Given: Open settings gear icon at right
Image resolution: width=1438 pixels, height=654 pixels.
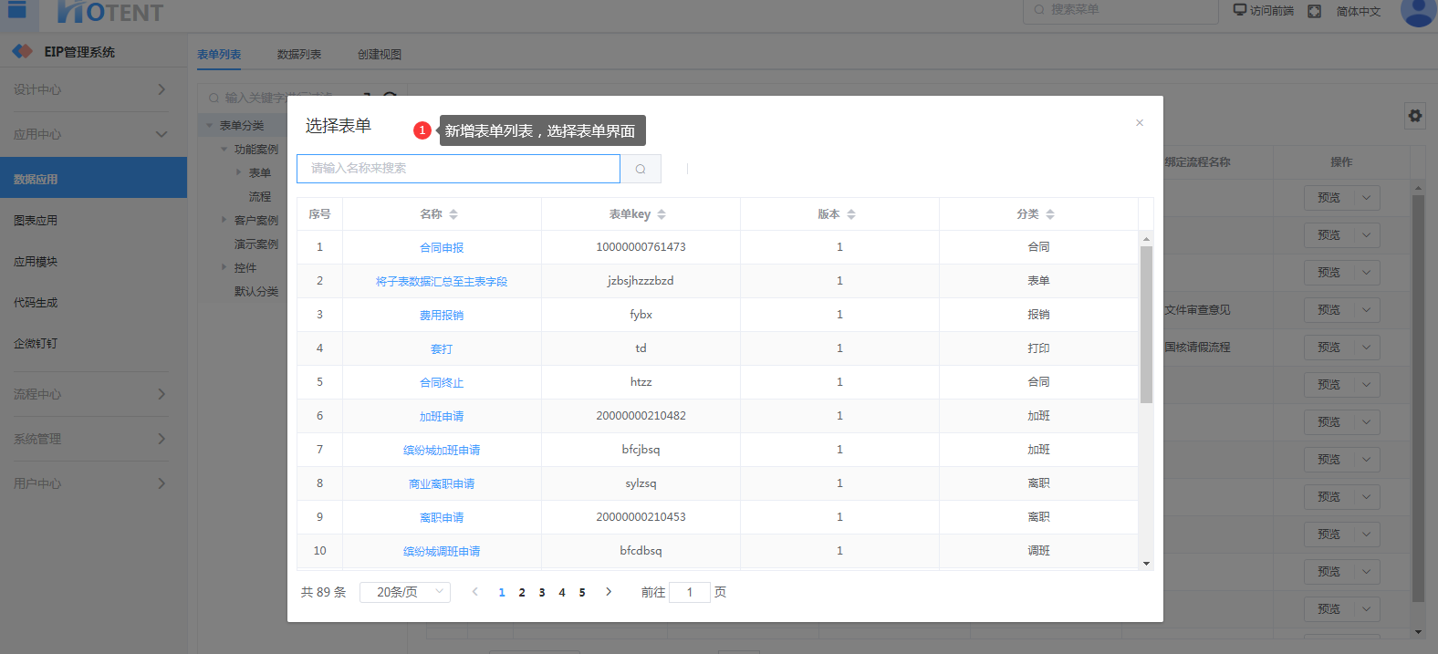Looking at the screenshot, I should point(1414,116).
